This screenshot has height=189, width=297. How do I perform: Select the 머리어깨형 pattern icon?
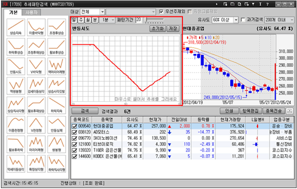[x=36, y=144]
